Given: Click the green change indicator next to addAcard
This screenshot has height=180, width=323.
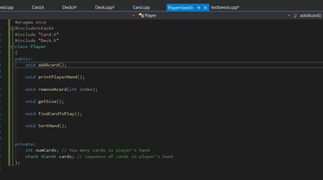Looking at the screenshot, I should [x=9, y=65].
